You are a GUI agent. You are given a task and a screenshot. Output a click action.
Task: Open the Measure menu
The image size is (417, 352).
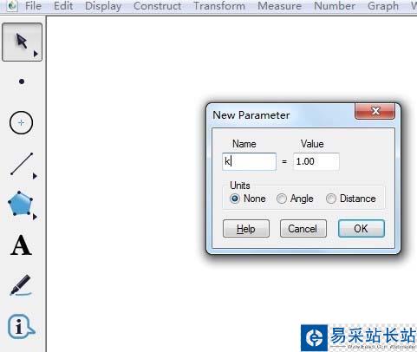click(279, 6)
